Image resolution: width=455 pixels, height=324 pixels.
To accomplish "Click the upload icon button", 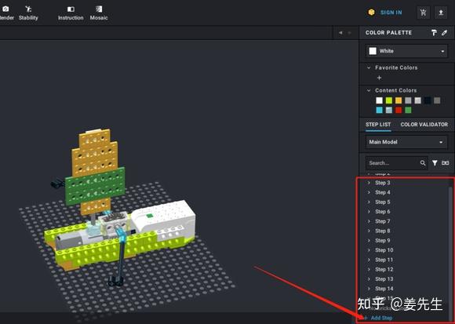I will click(441, 13).
